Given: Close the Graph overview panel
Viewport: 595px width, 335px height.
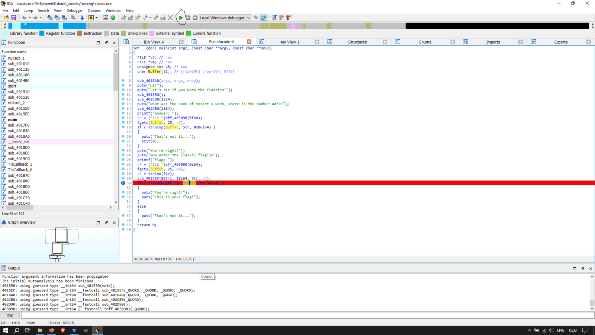Looking at the screenshot, I should (x=114, y=223).
